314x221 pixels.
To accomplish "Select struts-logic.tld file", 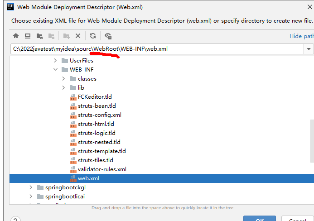I will pos(97,133).
